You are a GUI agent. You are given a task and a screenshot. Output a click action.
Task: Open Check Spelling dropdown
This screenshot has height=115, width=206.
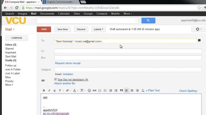(x=189, y=91)
